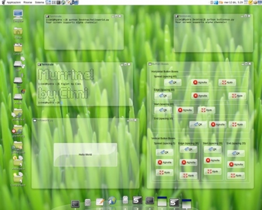The width and height of the screenshot is (262, 210).
Task: Launch the text editor notepad icon in the dock
Action: point(100,202)
